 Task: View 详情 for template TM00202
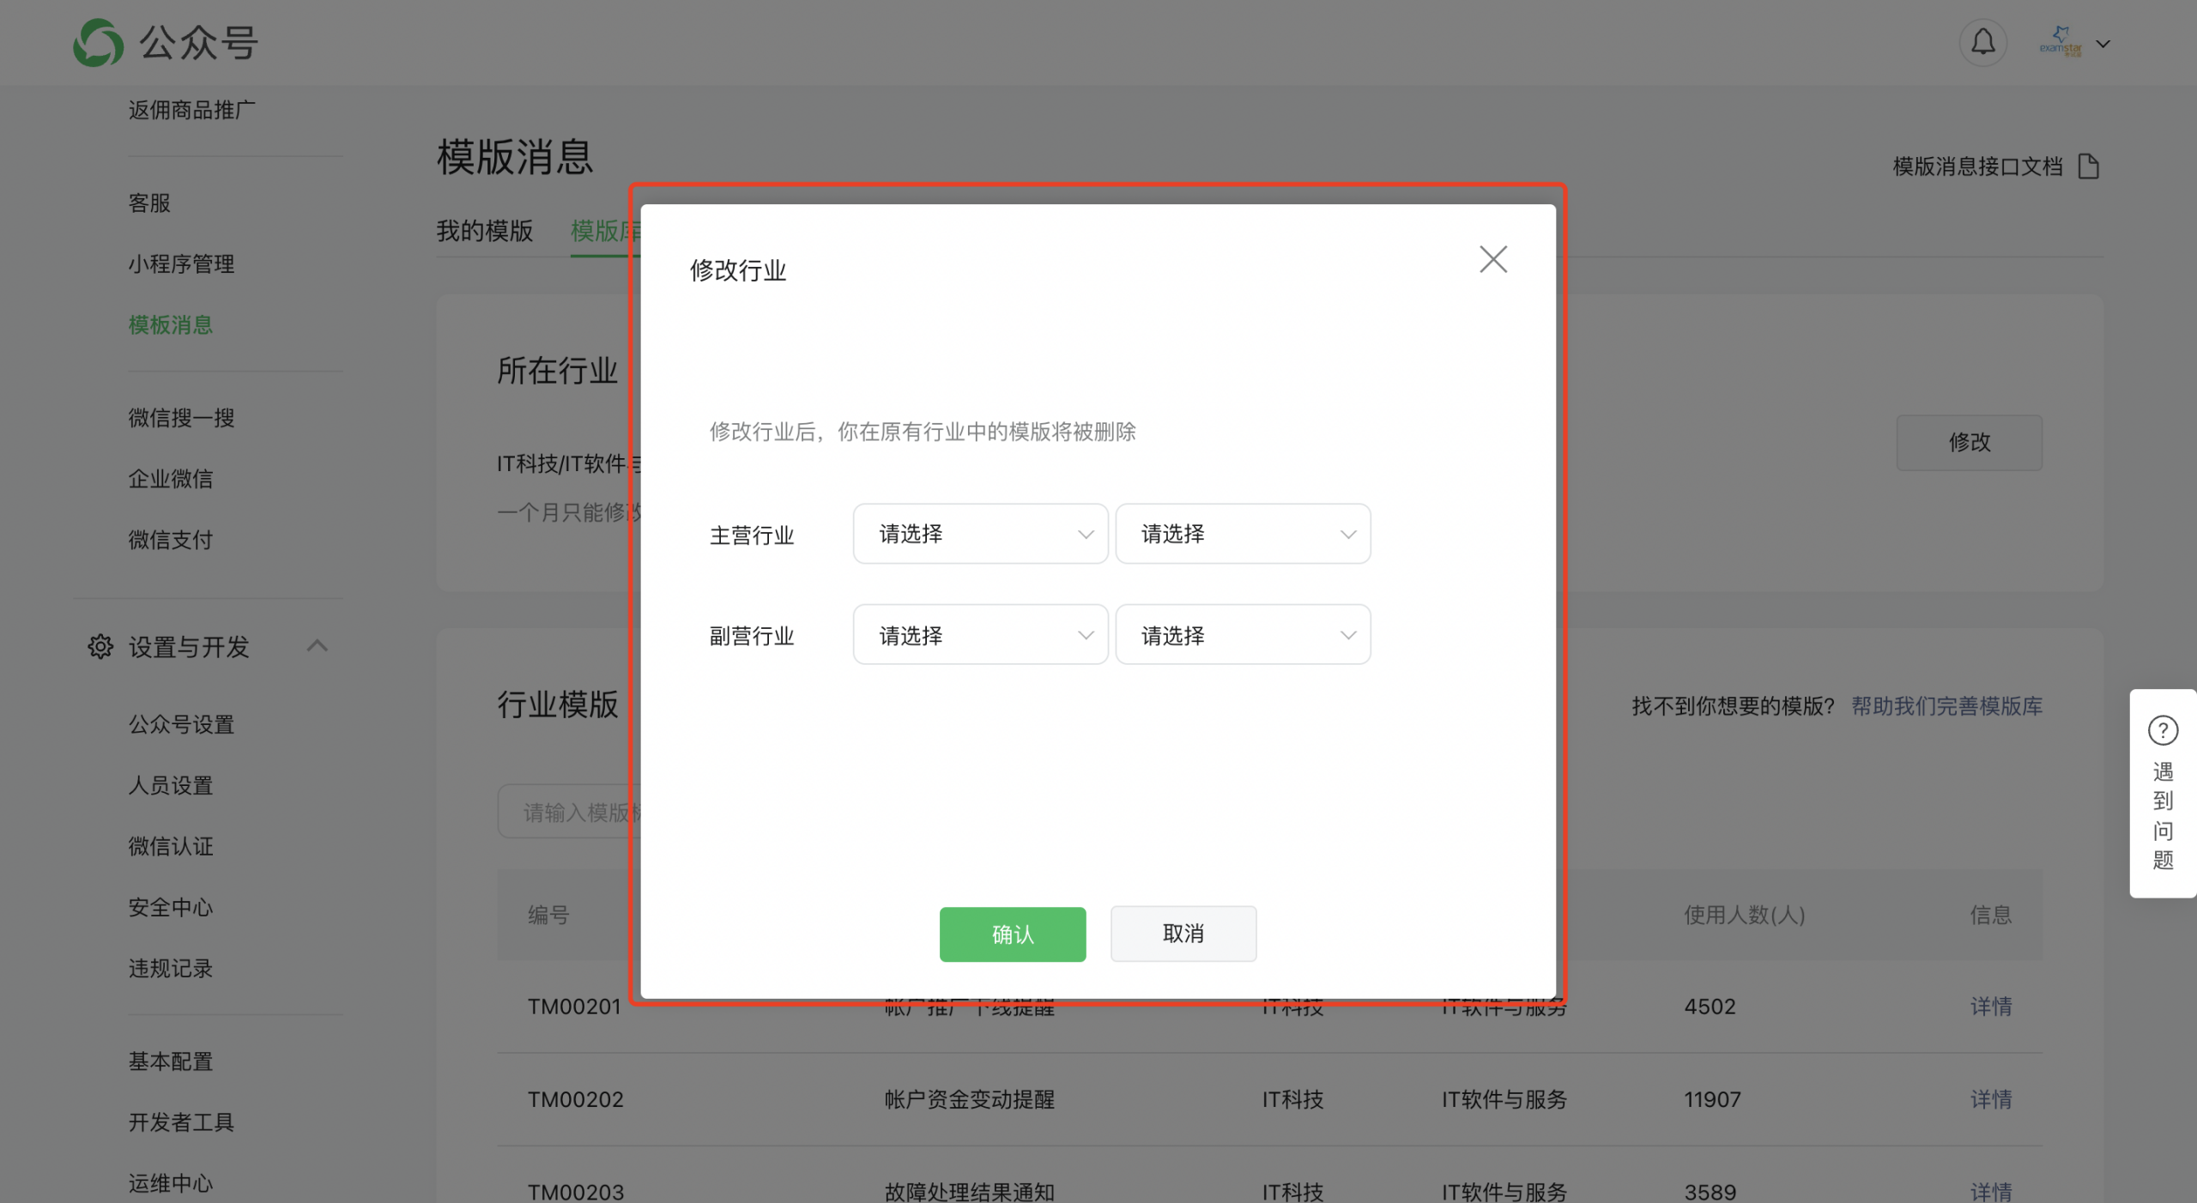click(1990, 1099)
